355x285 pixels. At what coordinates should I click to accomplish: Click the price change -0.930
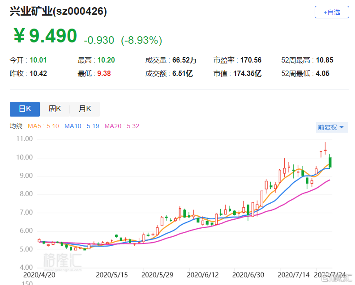click(x=99, y=40)
